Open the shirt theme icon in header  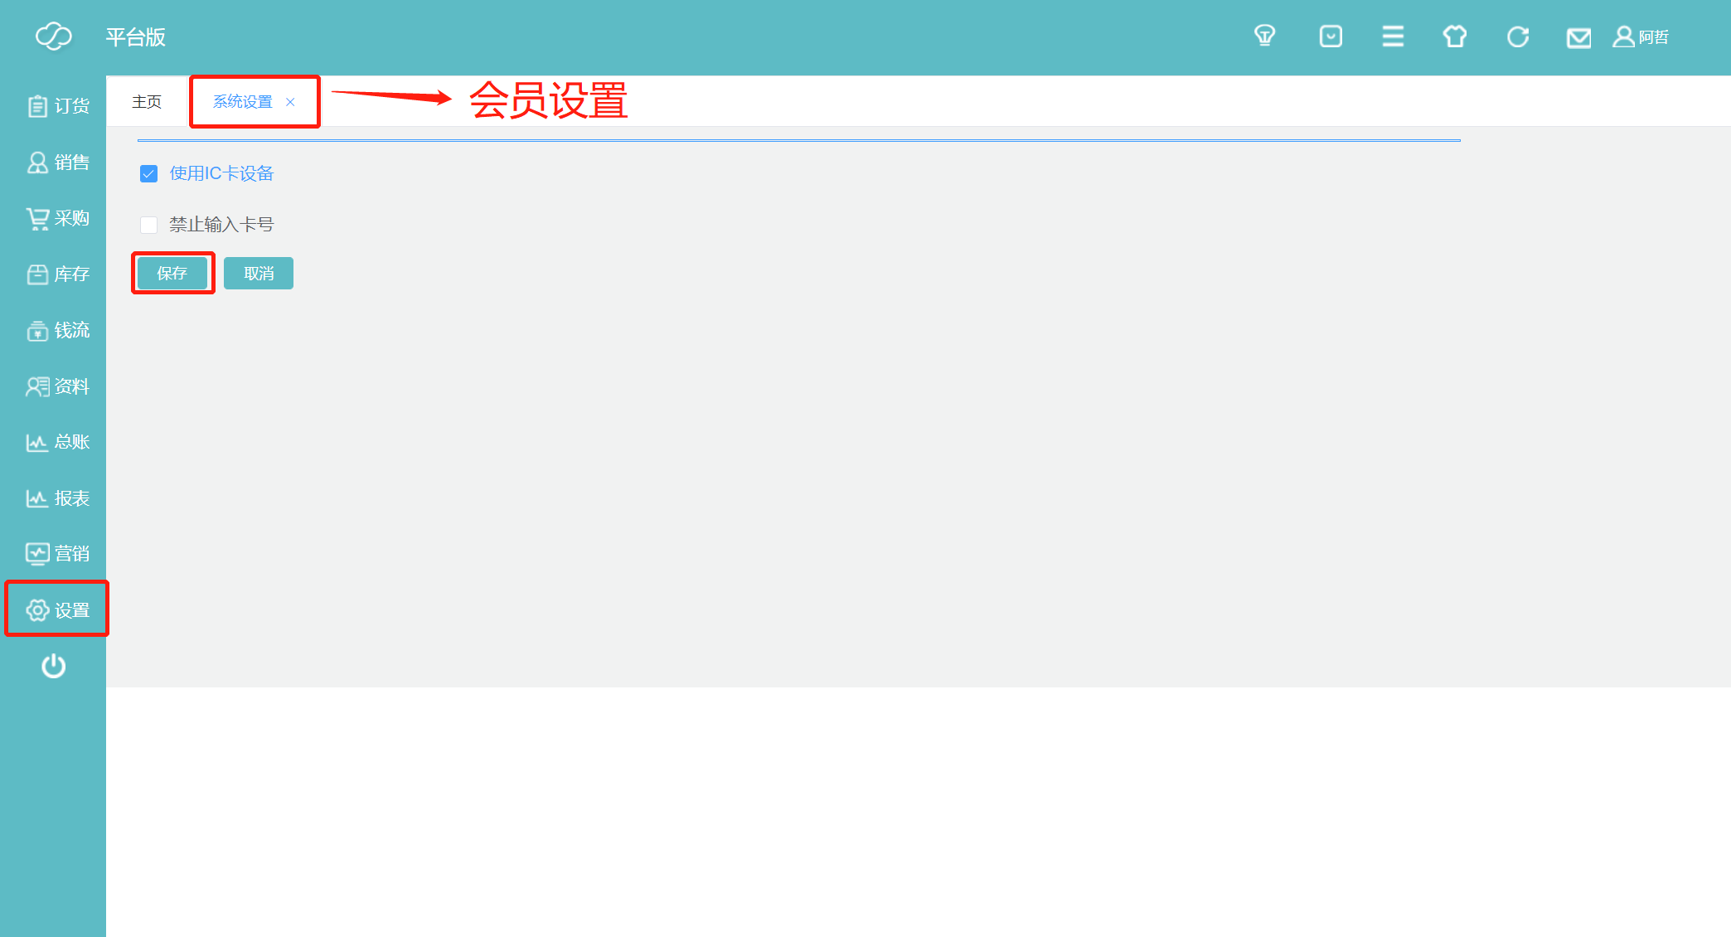point(1455,36)
